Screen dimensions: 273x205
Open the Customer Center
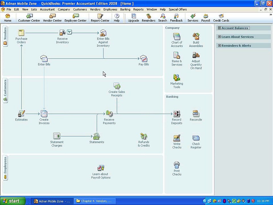point(29,18)
